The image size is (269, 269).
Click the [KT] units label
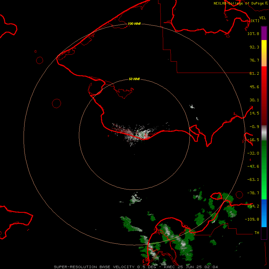pos(255,21)
